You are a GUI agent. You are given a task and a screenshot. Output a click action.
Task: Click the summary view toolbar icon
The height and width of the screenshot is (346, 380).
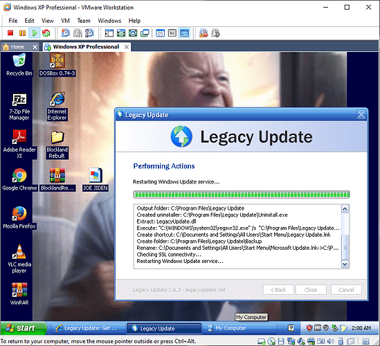[x=160, y=33]
